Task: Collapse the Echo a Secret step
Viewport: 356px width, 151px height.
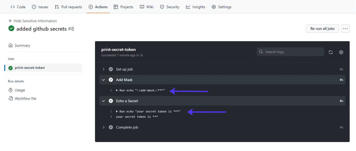Action: 222,101
